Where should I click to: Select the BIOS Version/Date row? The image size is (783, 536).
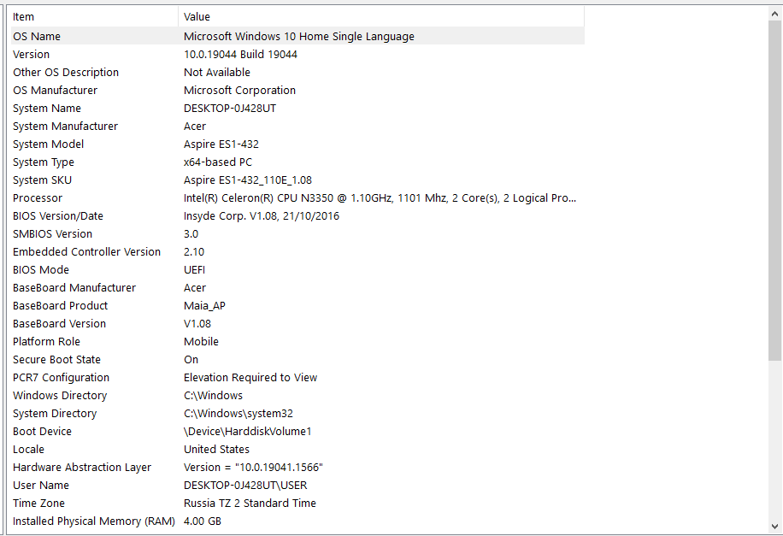(x=297, y=216)
